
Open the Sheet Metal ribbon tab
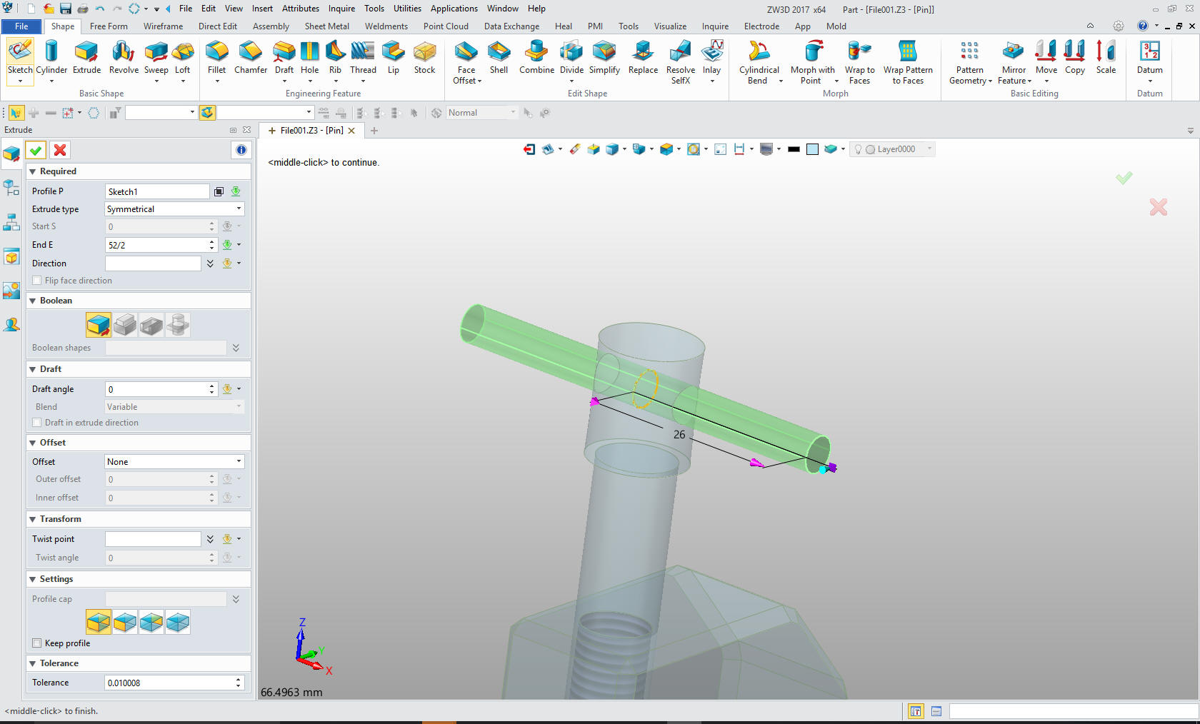(327, 26)
